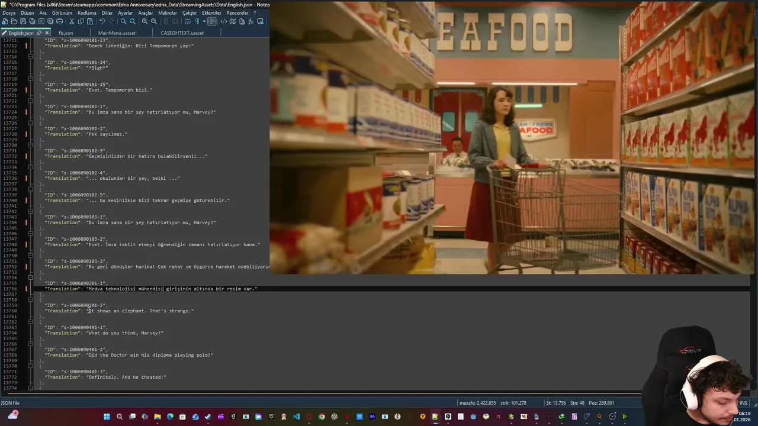Click the Save All toolbar icon
Viewport: 758px width, 426px height.
pos(32,21)
